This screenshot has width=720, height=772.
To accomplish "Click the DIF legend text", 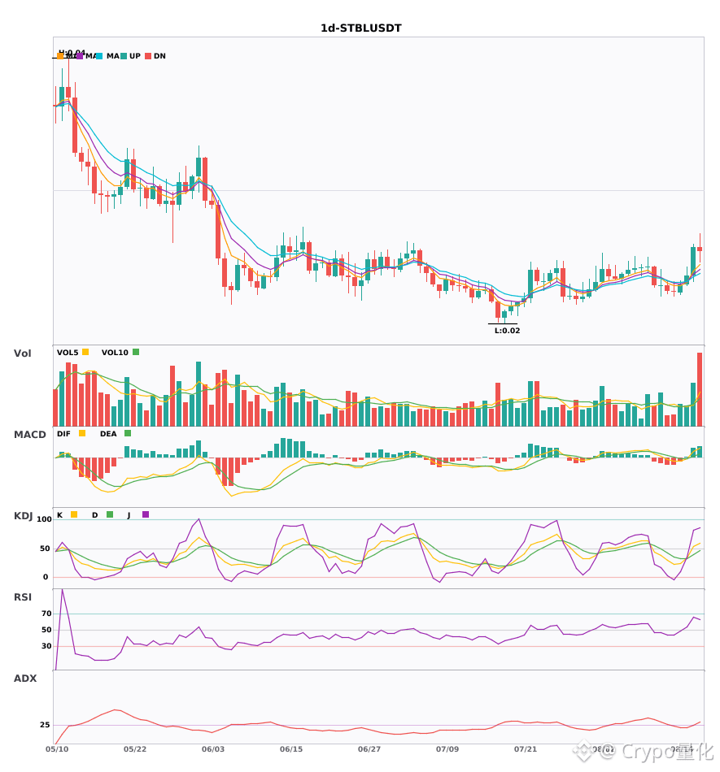I will [x=63, y=434].
